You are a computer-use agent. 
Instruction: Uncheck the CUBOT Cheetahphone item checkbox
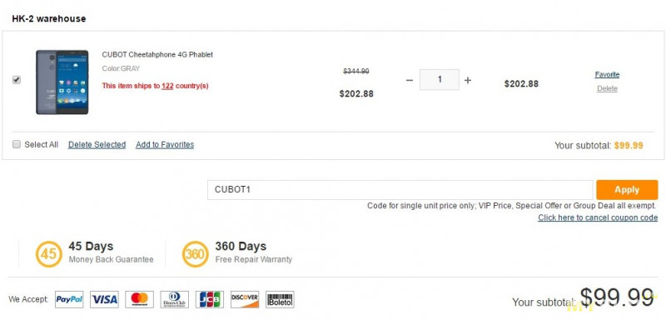(17, 80)
